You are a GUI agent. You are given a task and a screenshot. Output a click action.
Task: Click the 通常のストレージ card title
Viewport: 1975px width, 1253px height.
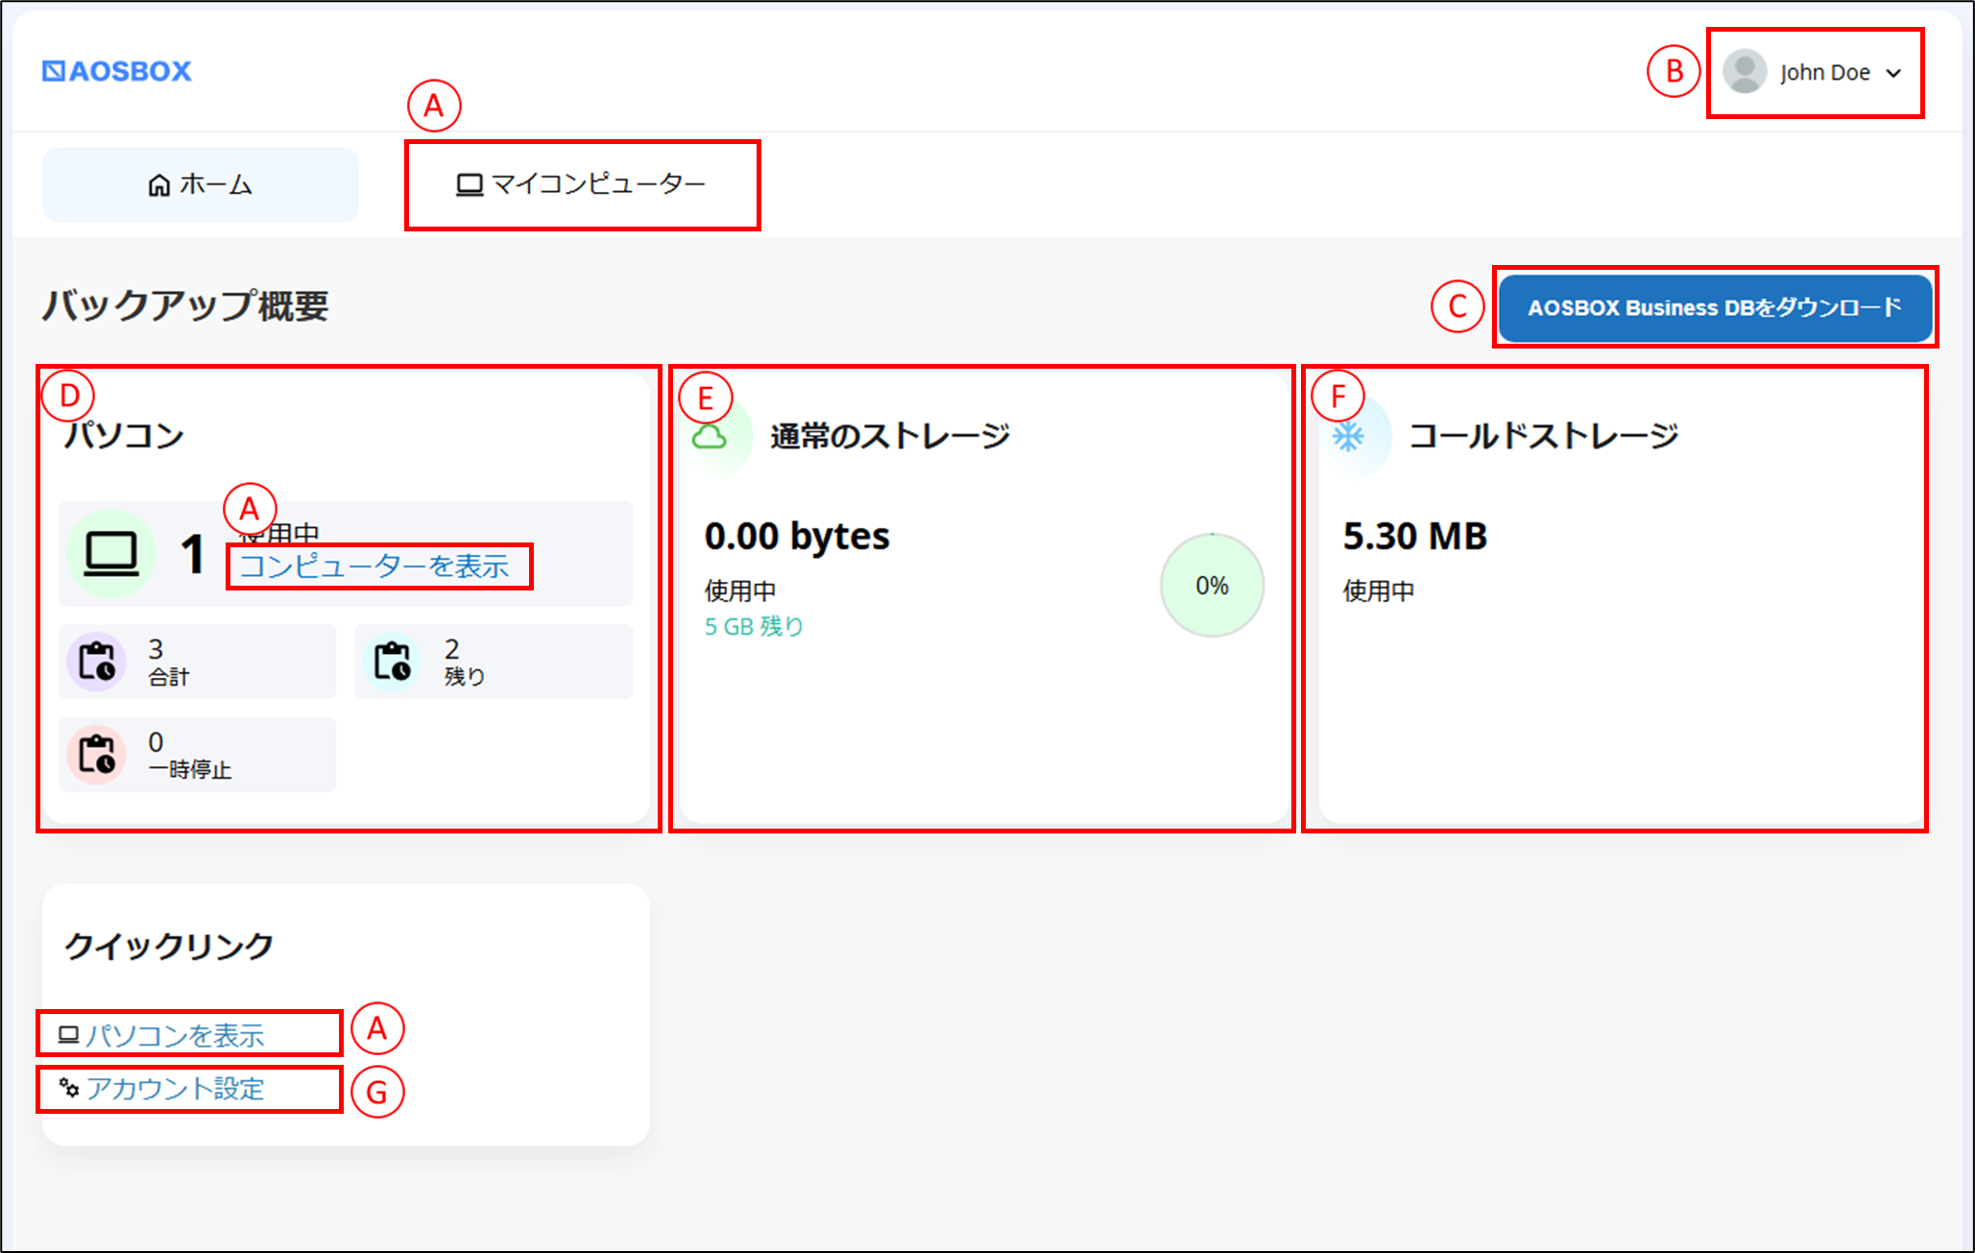pyautogui.click(x=890, y=436)
